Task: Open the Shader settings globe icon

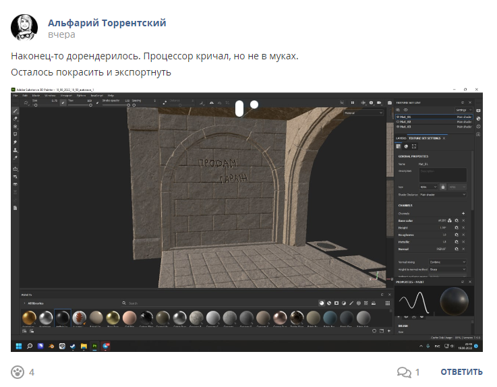Action: tap(478, 119)
